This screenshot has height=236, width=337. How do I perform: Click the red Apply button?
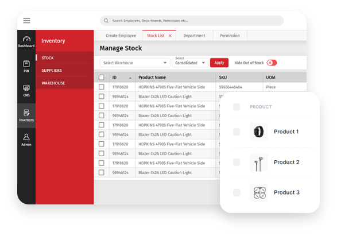pos(219,63)
